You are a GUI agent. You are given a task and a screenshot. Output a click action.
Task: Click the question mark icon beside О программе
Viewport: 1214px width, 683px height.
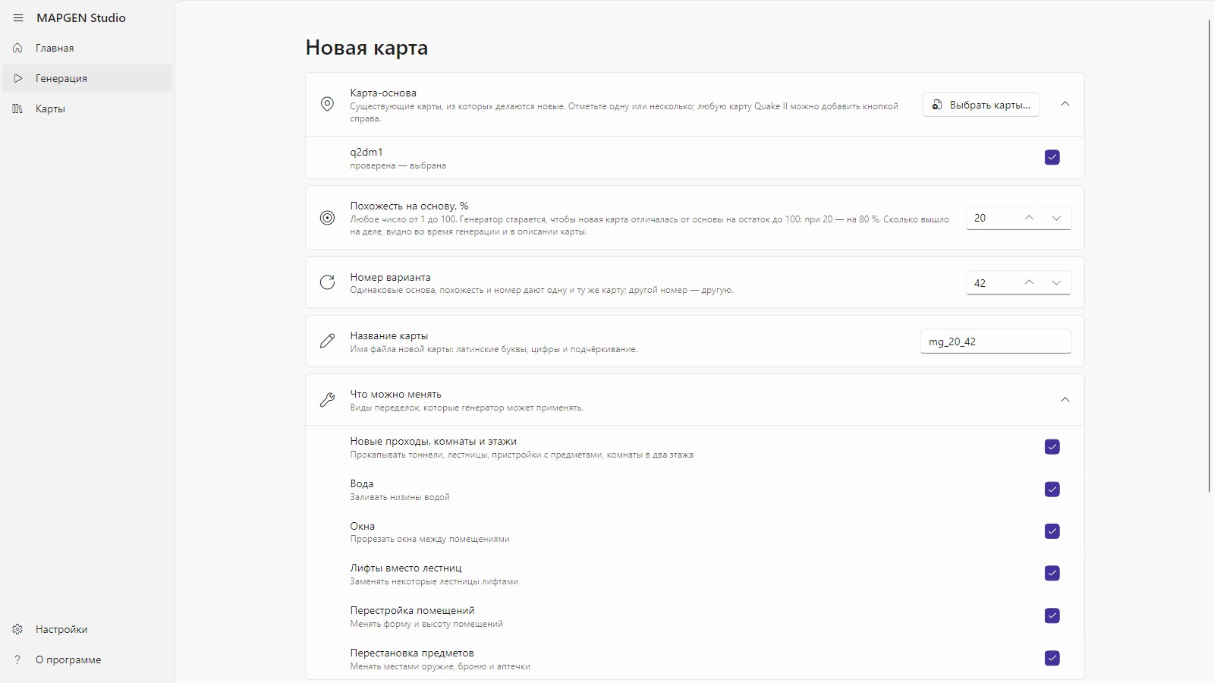(x=17, y=659)
